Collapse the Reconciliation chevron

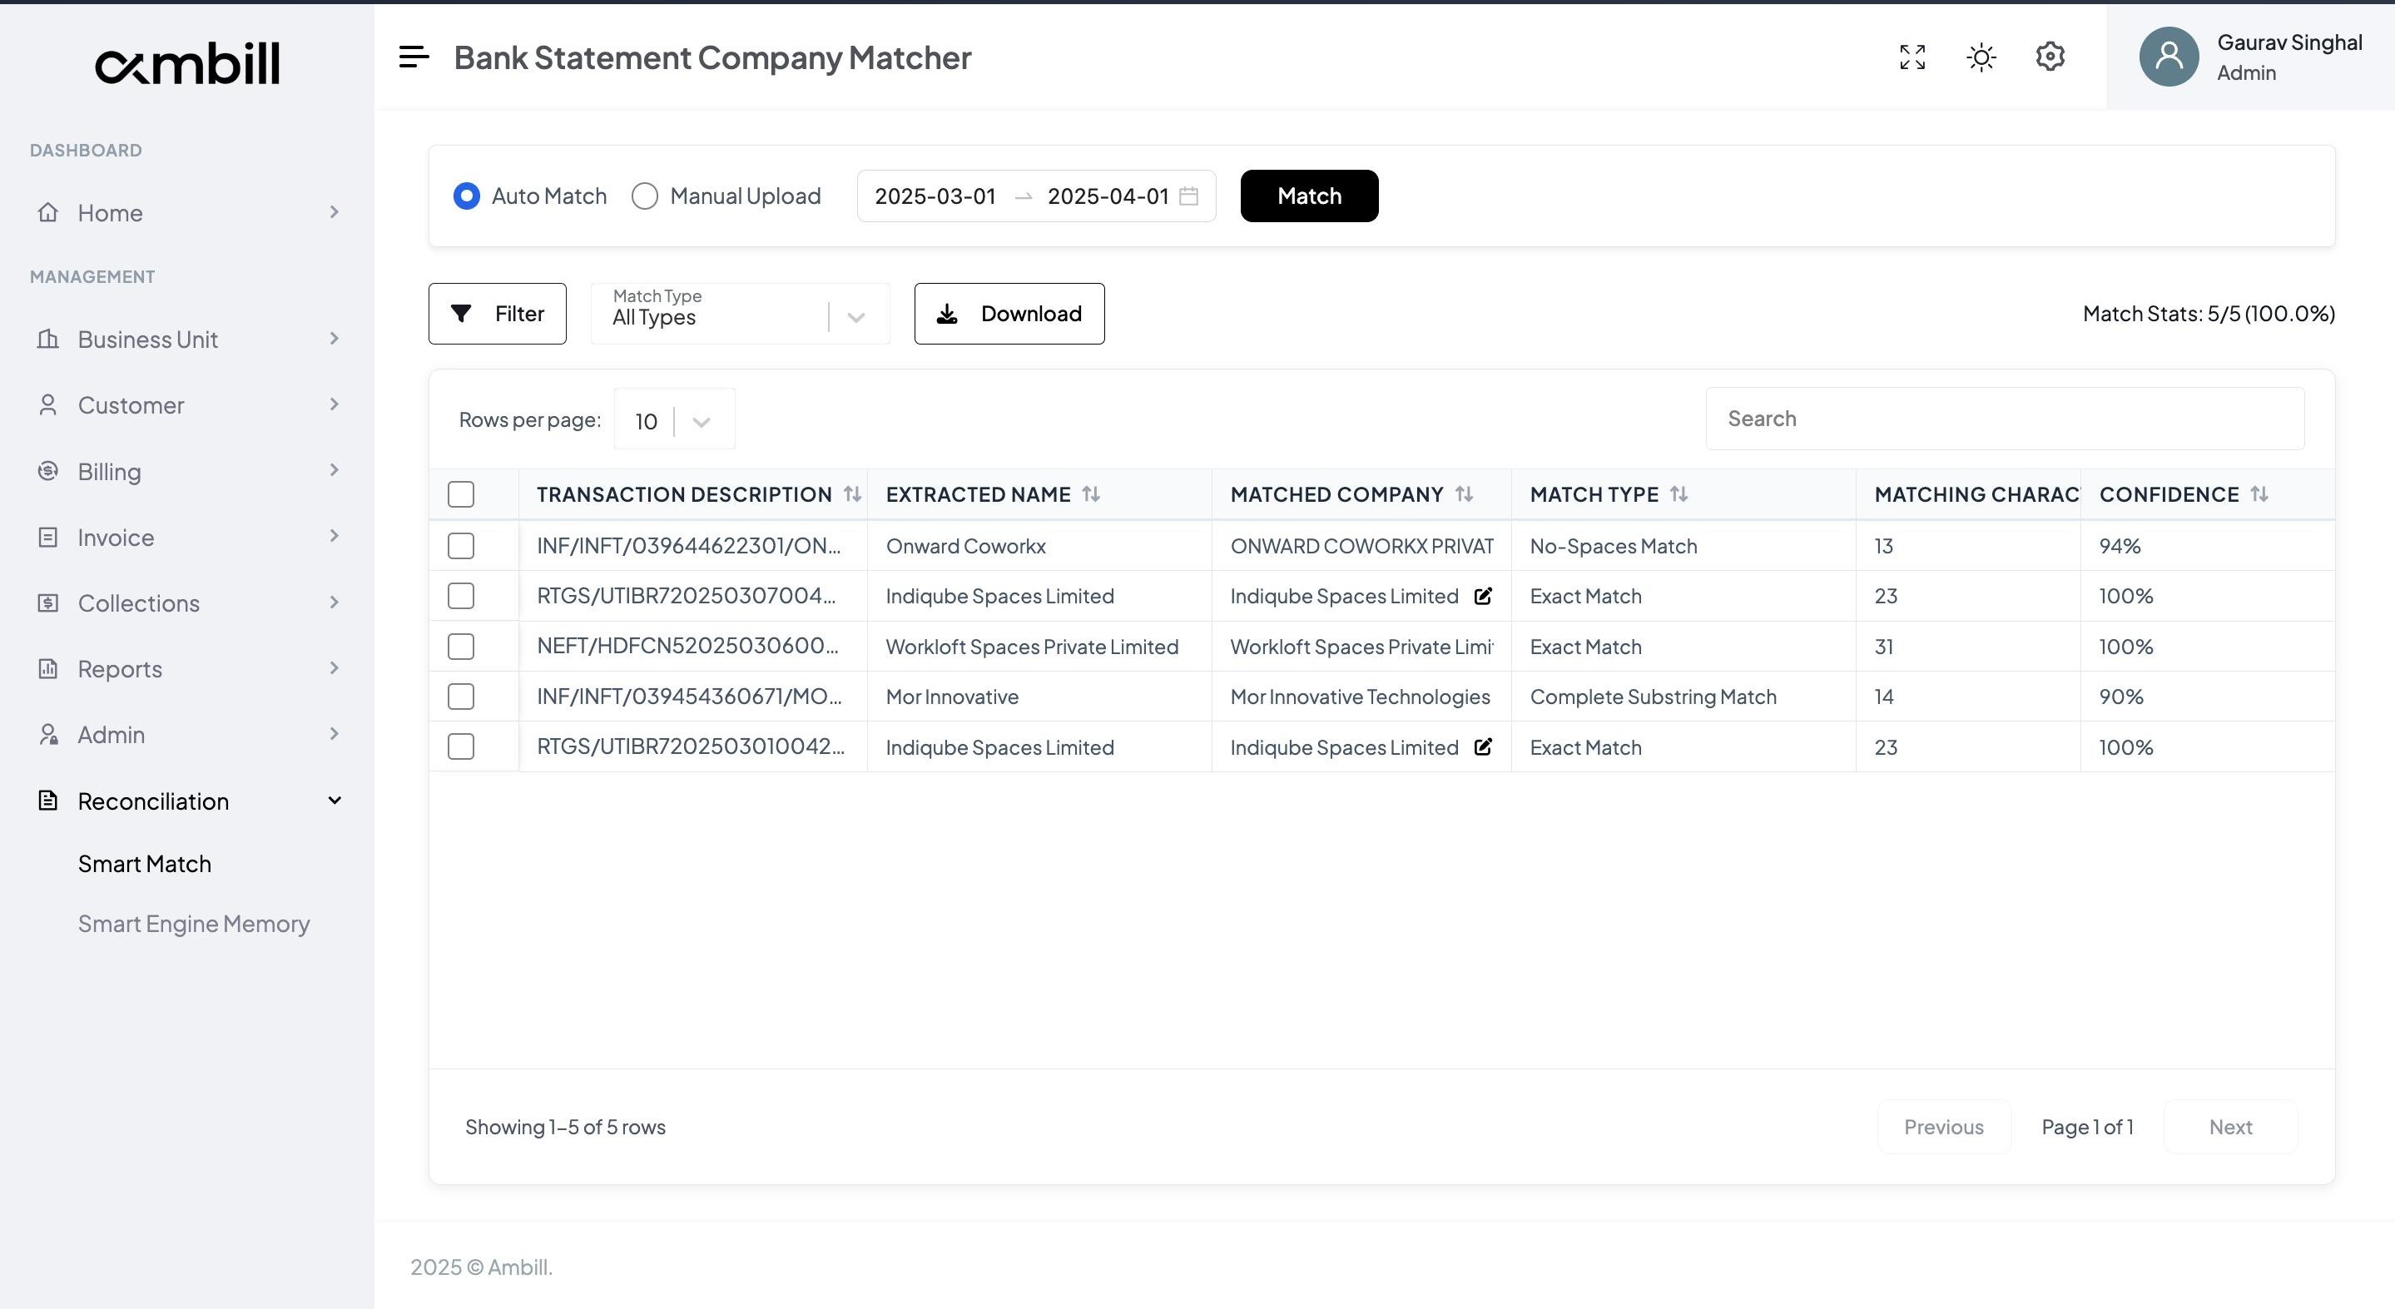[x=334, y=801]
